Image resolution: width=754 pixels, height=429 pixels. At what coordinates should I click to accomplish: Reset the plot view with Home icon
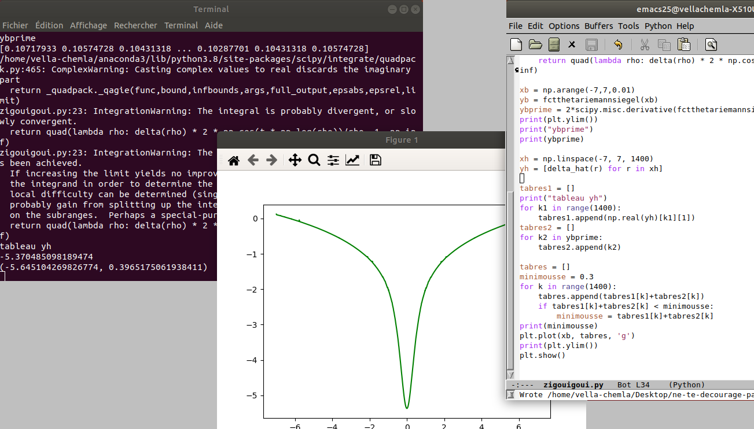click(234, 161)
